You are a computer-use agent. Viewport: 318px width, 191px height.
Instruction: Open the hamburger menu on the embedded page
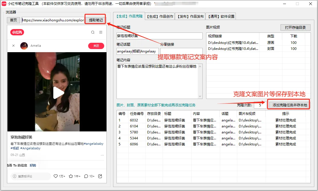click(x=101, y=32)
